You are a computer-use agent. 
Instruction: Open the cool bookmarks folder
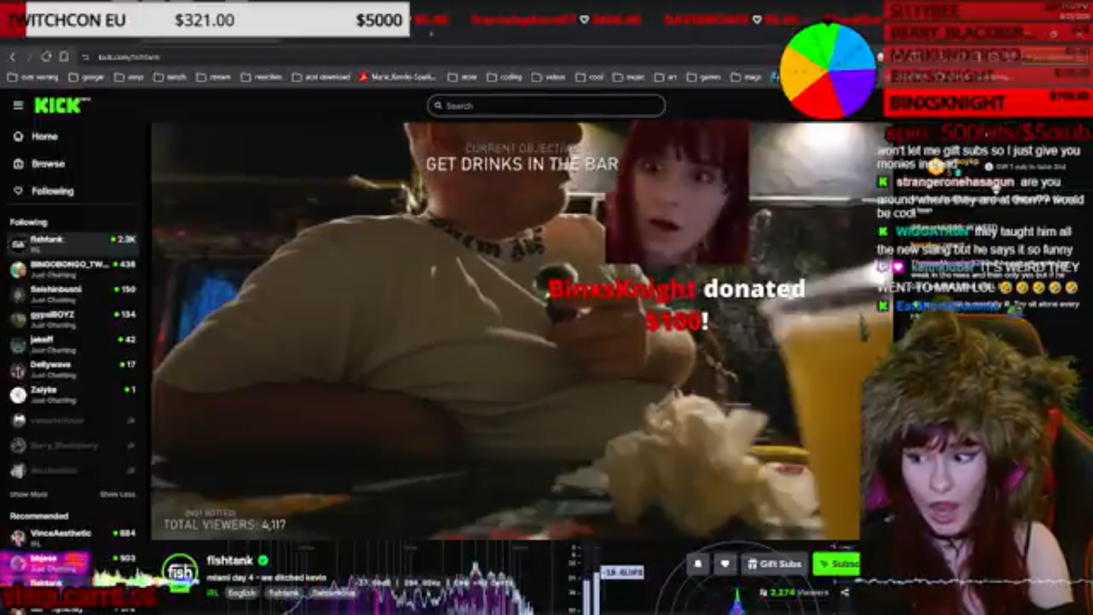point(590,76)
